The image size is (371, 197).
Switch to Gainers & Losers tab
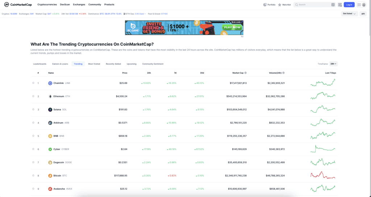pyautogui.click(x=60, y=64)
